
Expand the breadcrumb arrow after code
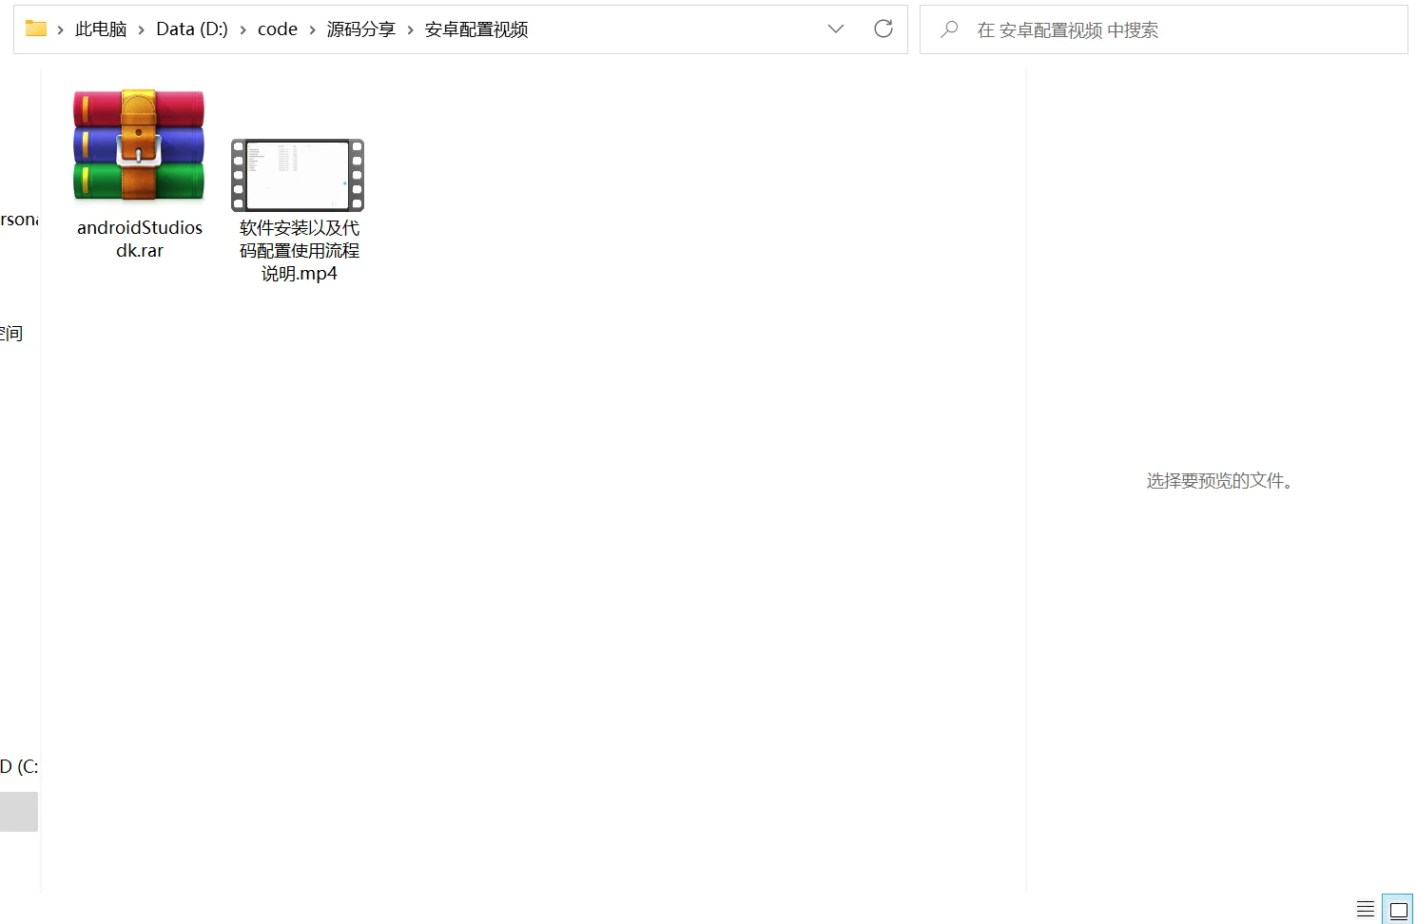tap(311, 29)
